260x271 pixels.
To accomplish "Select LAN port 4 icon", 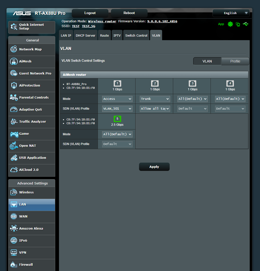I will pos(230,84).
